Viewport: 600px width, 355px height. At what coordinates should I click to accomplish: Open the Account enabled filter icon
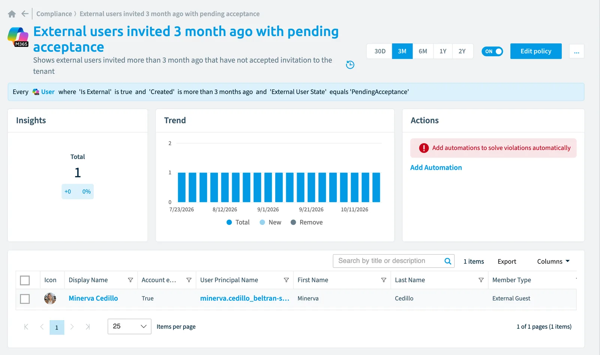pos(189,280)
